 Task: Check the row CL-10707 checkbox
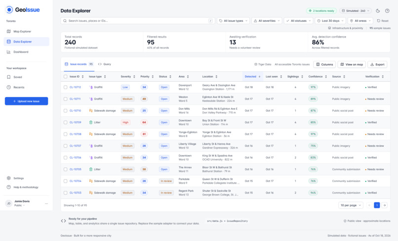[x=65, y=146]
